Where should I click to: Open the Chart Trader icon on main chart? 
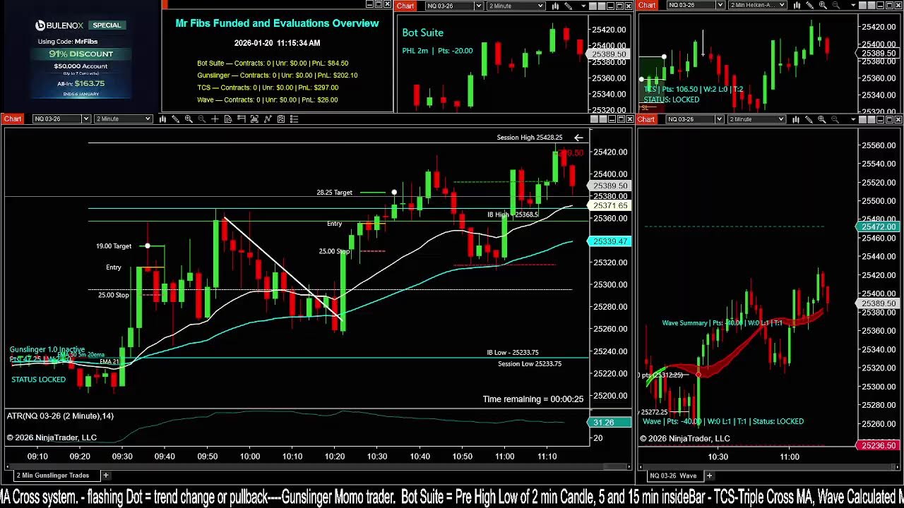(241, 119)
